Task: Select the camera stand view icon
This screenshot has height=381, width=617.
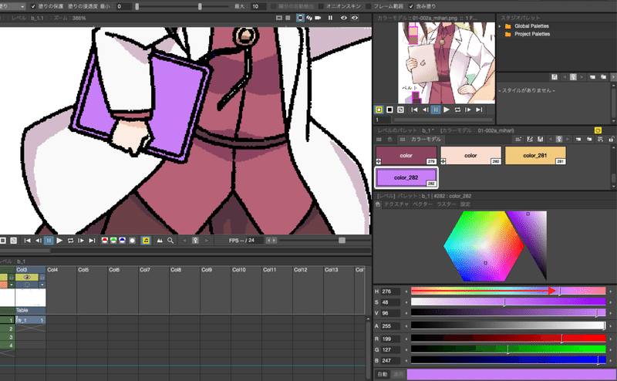Action: click(x=300, y=18)
